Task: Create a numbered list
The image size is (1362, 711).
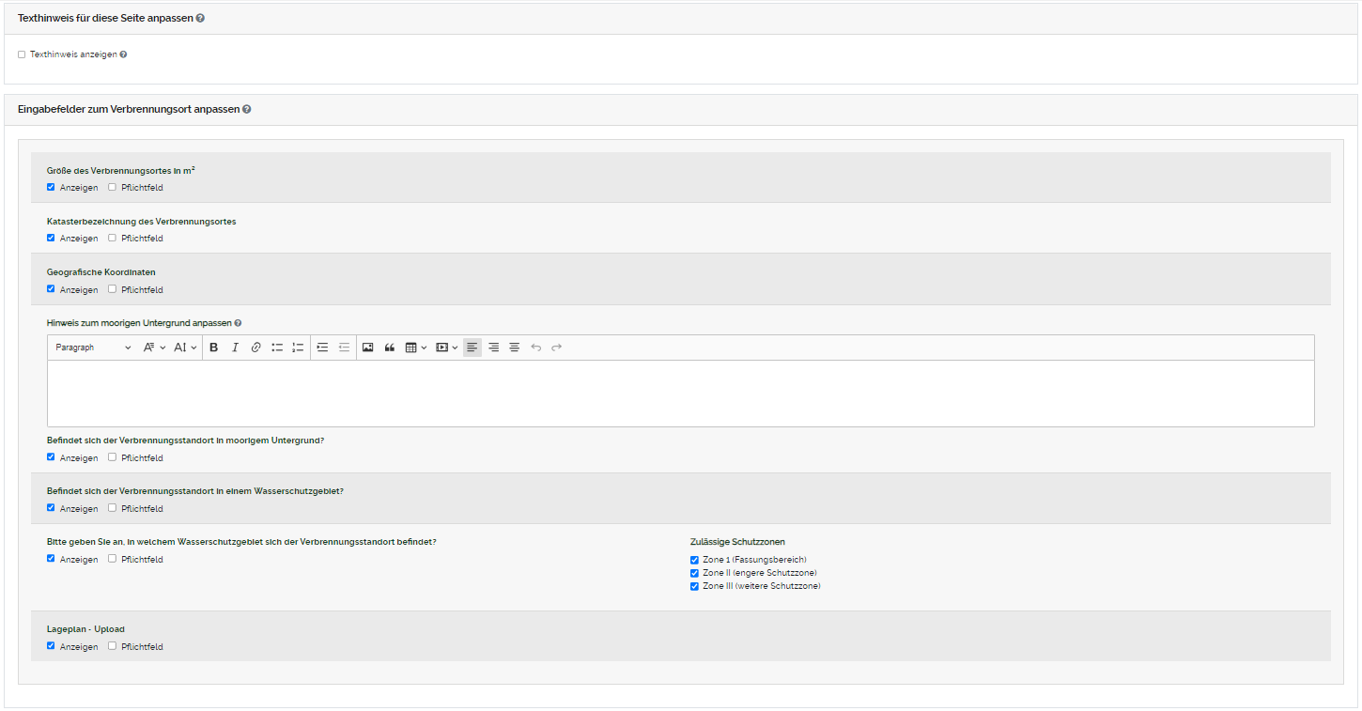Action: pyautogui.click(x=298, y=348)
